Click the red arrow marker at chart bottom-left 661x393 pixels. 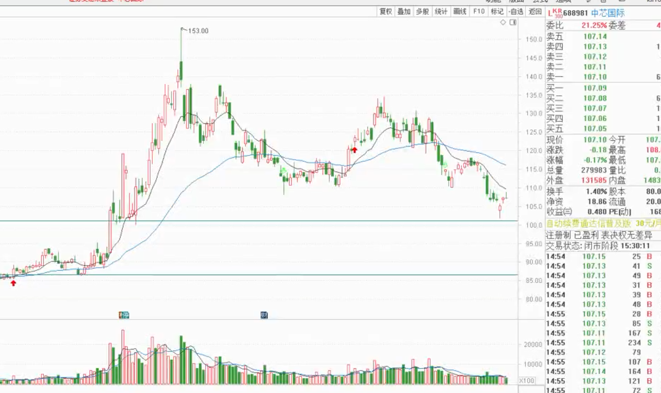pyautogui.click(x=14, y=283)
